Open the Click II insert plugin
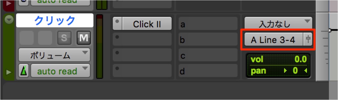The height and width of the screenshot is (100, 338). (147, 24)
